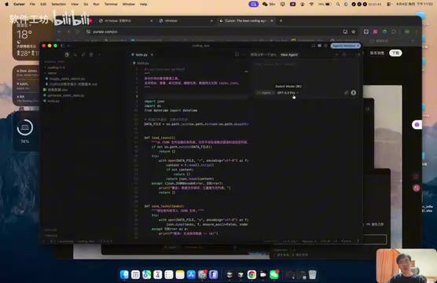The width and height of the screenshot is (437, 283).
Task: Open the AAPL row in stocks widget
Action: 27,86
